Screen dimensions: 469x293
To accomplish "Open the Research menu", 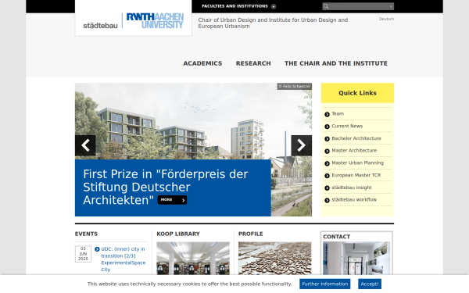I will 253,63.
